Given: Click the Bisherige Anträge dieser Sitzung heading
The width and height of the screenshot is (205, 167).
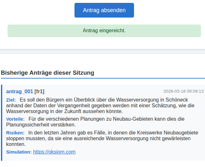Looking at the screenshot, I should point(47,72).
